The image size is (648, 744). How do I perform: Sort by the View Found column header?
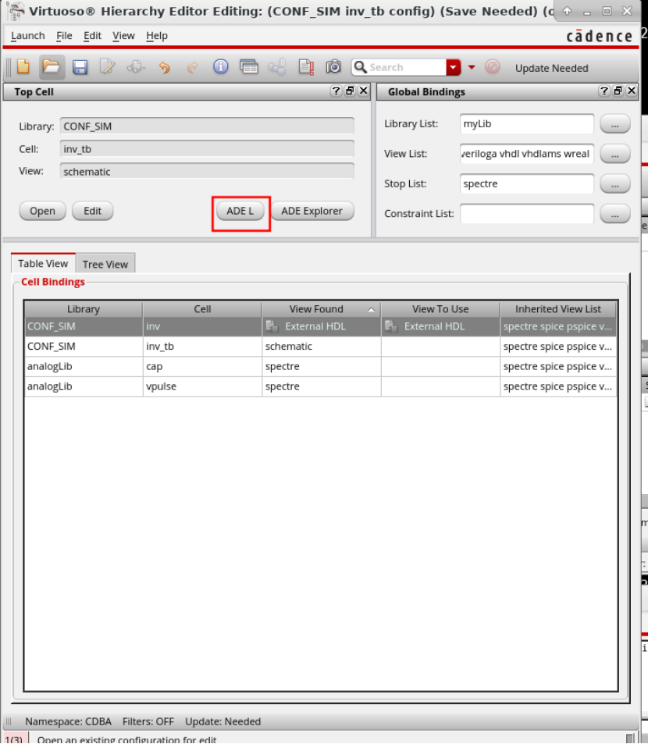pos(316,309)
